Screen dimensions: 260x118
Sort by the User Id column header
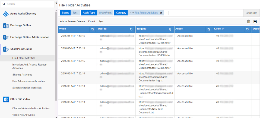click(x=102, y=29)
